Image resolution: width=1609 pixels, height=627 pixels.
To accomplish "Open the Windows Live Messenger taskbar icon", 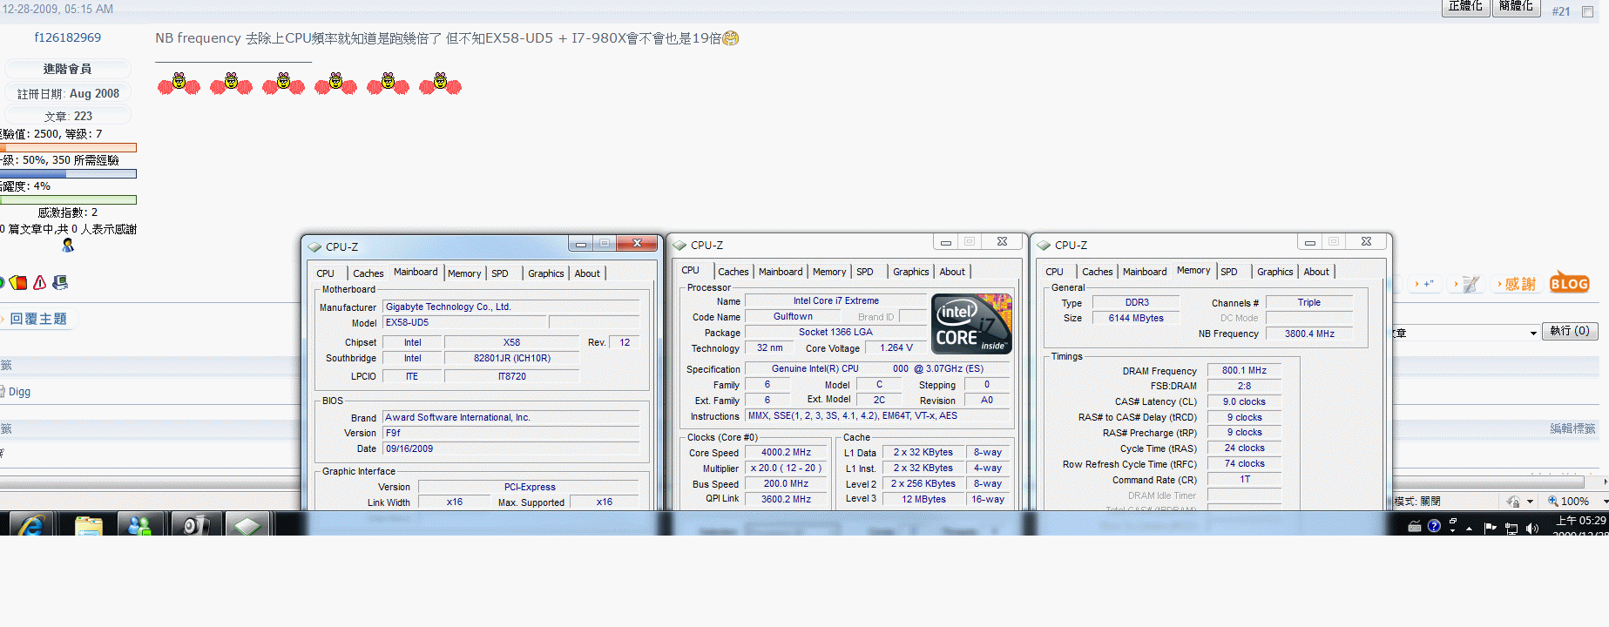I will coord(139,524).
